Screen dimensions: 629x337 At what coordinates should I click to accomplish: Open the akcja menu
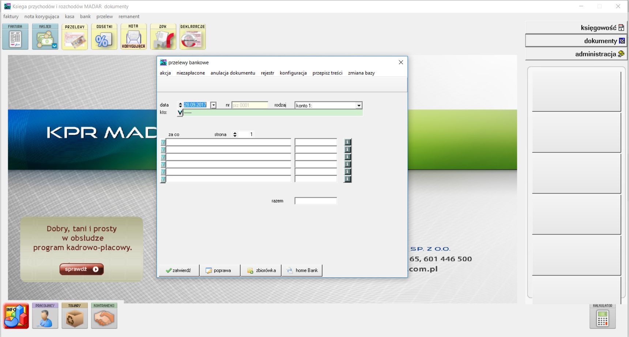[165, 73]
